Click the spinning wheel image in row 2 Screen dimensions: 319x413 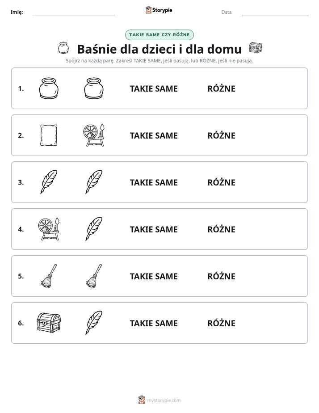click(94, 135)
